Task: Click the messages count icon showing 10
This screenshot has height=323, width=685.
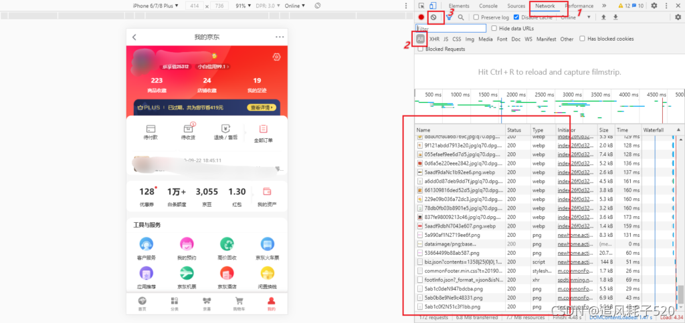Action: tap(638, 5)
